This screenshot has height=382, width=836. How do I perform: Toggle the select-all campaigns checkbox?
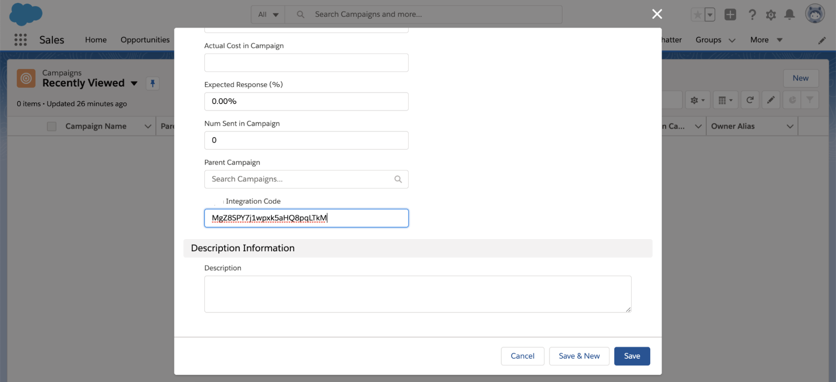(x=51, y=126)
